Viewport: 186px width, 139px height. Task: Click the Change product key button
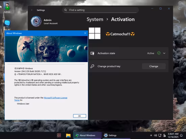tap(154, 66)
